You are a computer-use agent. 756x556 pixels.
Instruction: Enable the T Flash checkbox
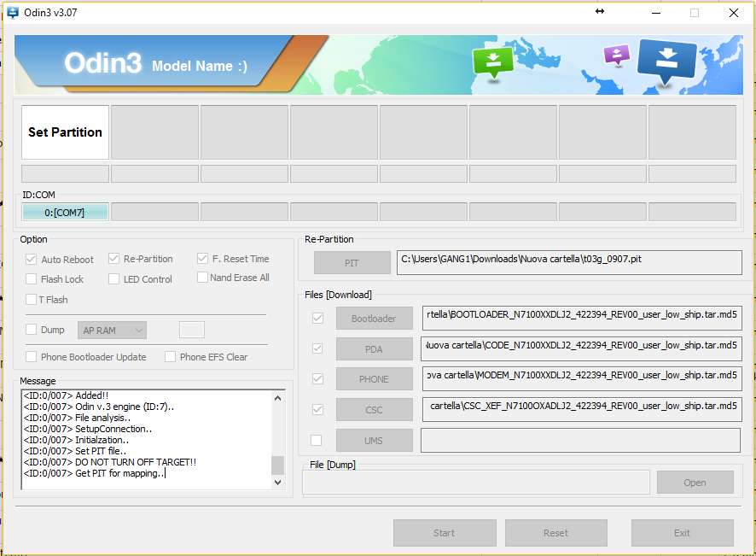31,299
